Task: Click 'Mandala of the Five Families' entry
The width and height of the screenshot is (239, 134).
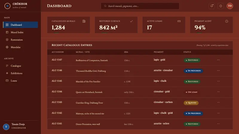Action: click(88, 82)
